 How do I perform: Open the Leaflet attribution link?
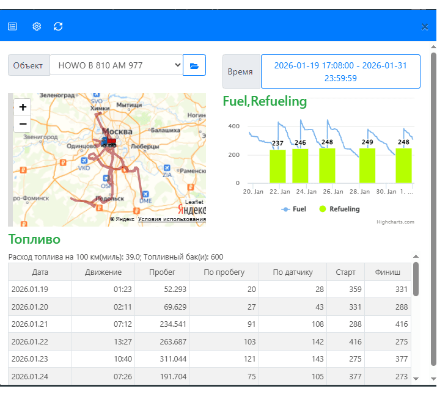point(194,202)
